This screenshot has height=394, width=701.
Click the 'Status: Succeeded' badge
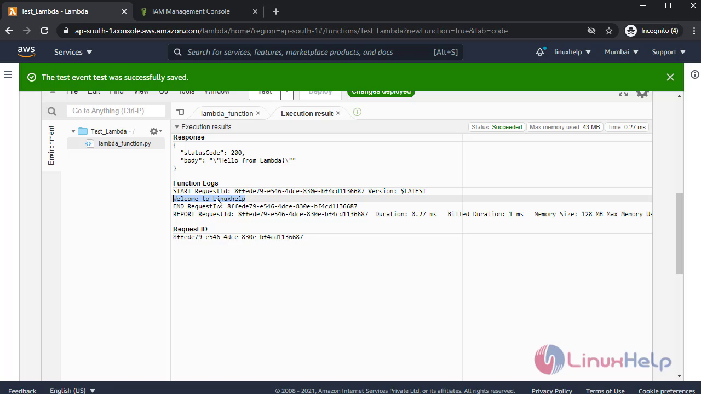(497, 127)
